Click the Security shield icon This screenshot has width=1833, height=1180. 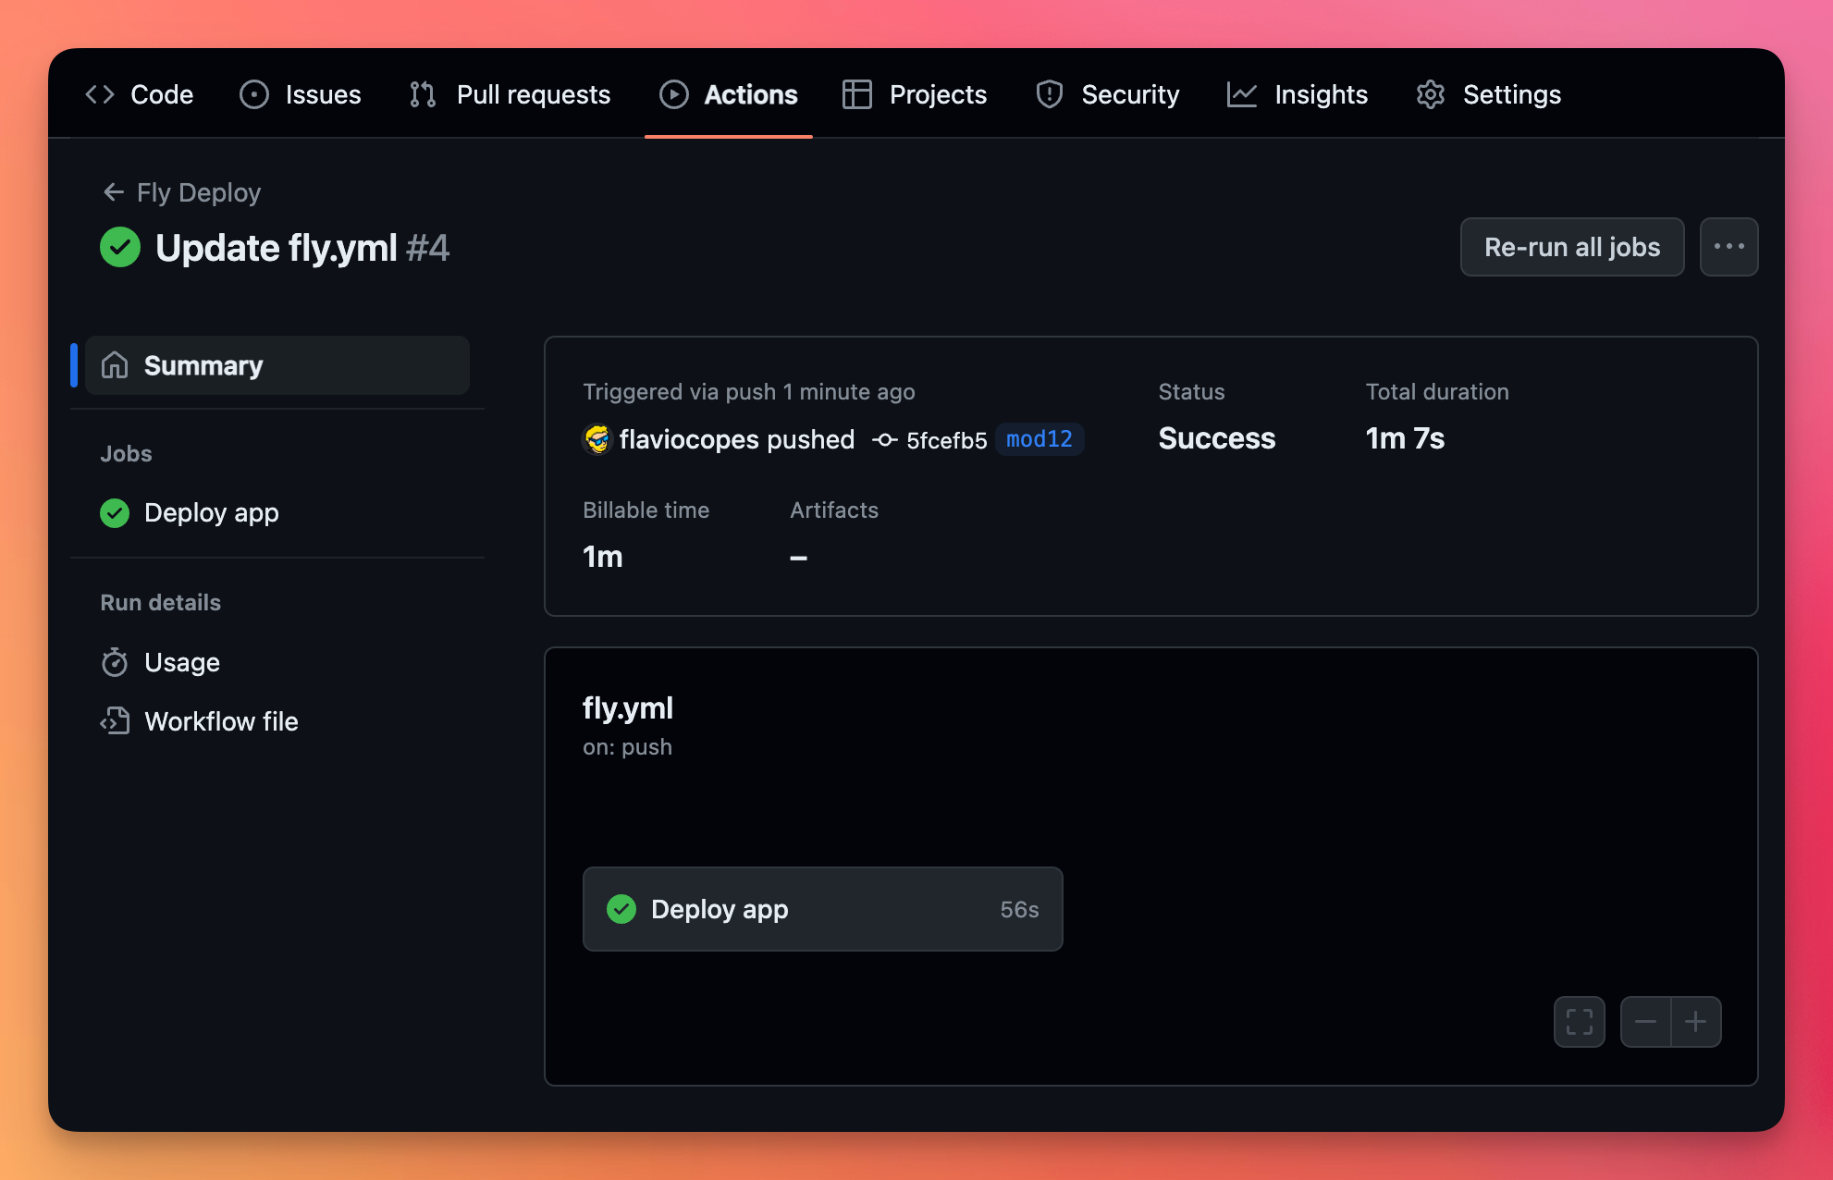click(1049, 94)
